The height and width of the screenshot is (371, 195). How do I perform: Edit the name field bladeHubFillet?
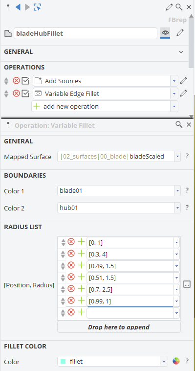(86, 33)
